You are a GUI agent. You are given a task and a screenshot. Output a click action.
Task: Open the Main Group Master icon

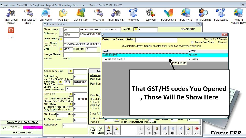click(11, 13)
